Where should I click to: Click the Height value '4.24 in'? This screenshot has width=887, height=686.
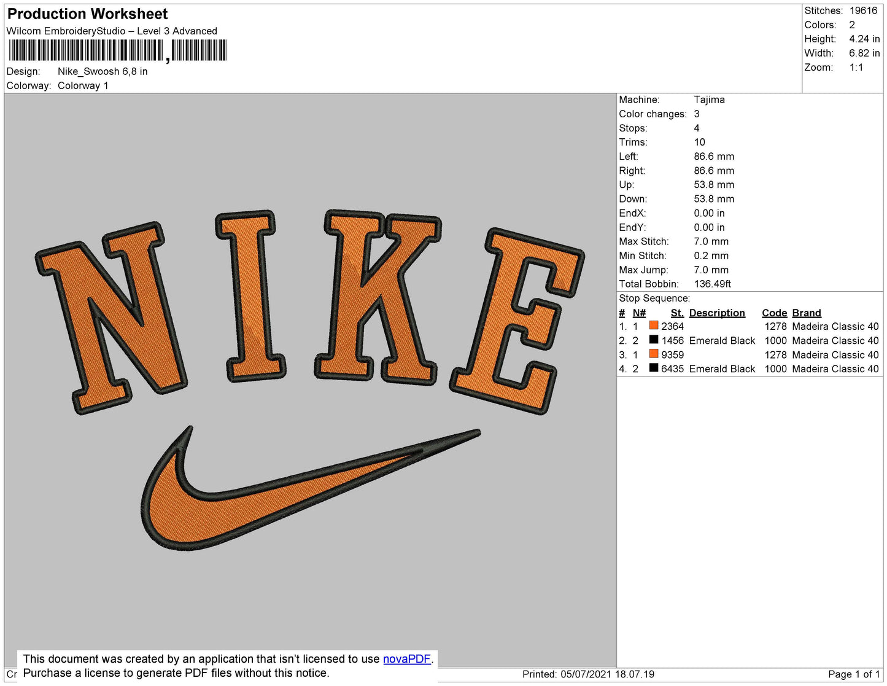point(864,39)
